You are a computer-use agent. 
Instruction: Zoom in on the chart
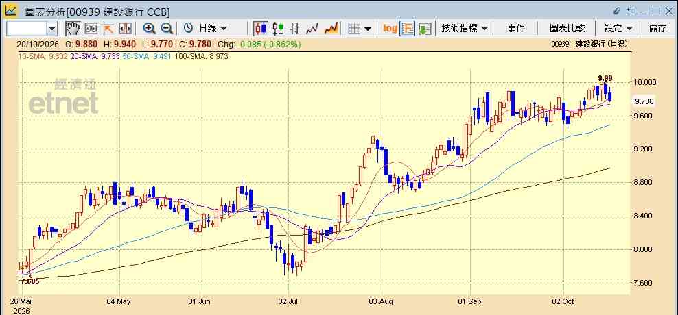pyautogui.click(x=149, y=29)
